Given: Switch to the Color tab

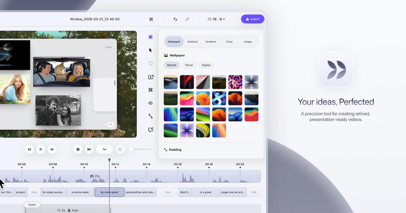Looking at the screenshot, I should tap(229, 42).
